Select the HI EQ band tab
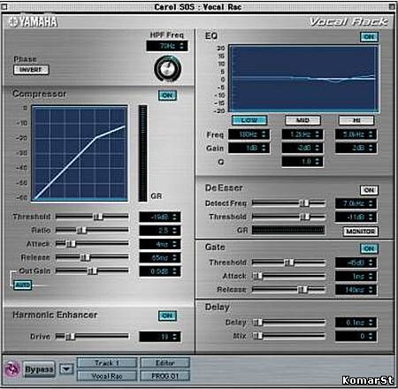Viewport: 398px width, 389px height. [356, 120]
